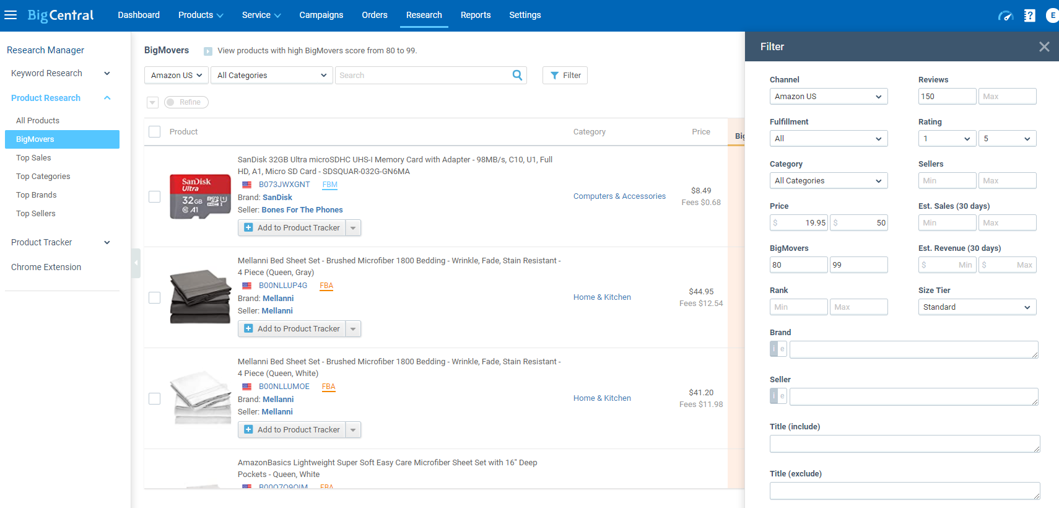Click the Reviews minimum field showing 150
Image resolution: width=1059 pixels, height=508 pixels.
point(947,96)
